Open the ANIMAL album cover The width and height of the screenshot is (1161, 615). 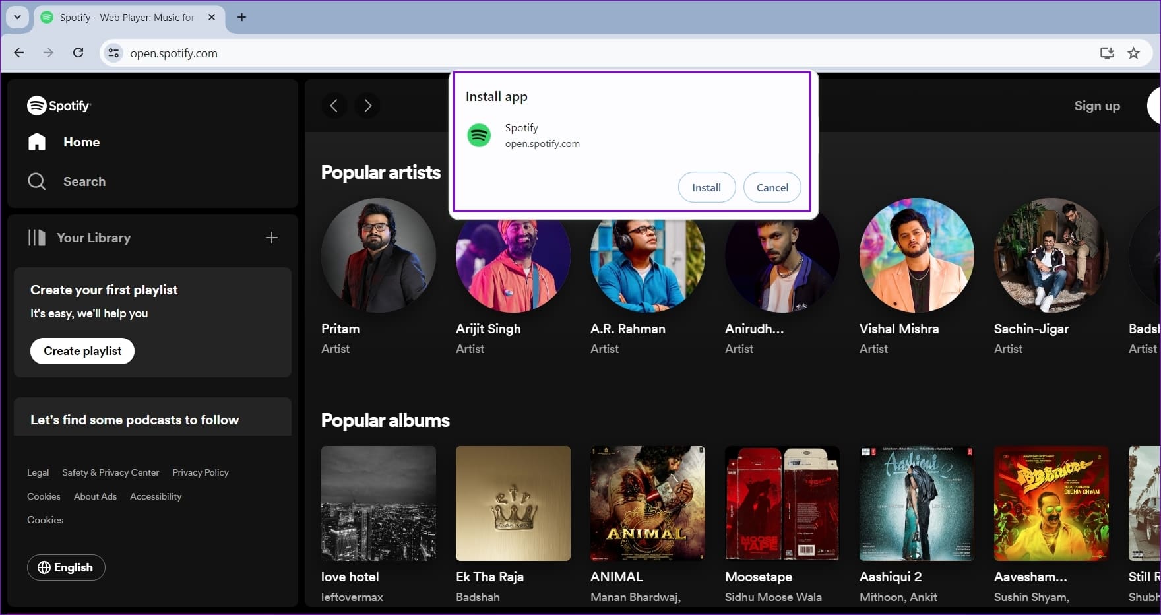click(x=648, y=503)
